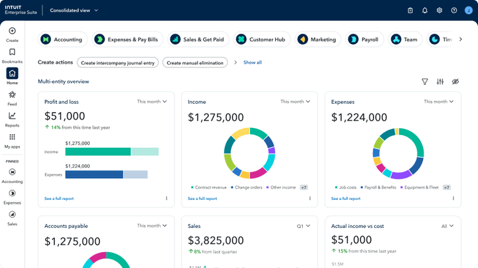Image resolution: width=478 pixels, height=268 pixels.
Task: Click the Income donut chart
Action: (x=250, y=153)
